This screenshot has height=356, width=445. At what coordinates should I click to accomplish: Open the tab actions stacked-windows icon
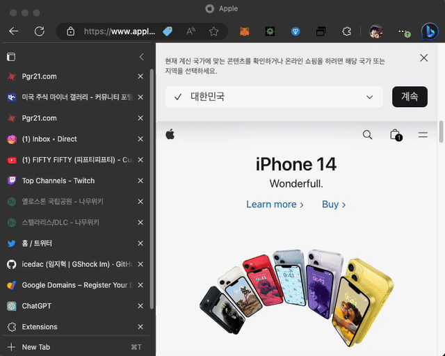(x=321, y=31)
